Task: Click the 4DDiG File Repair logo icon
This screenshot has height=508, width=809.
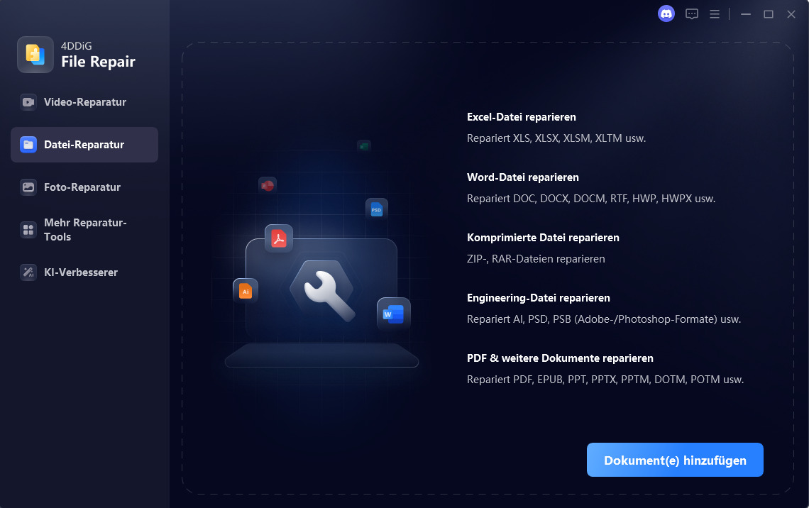Action: [35, 54]
